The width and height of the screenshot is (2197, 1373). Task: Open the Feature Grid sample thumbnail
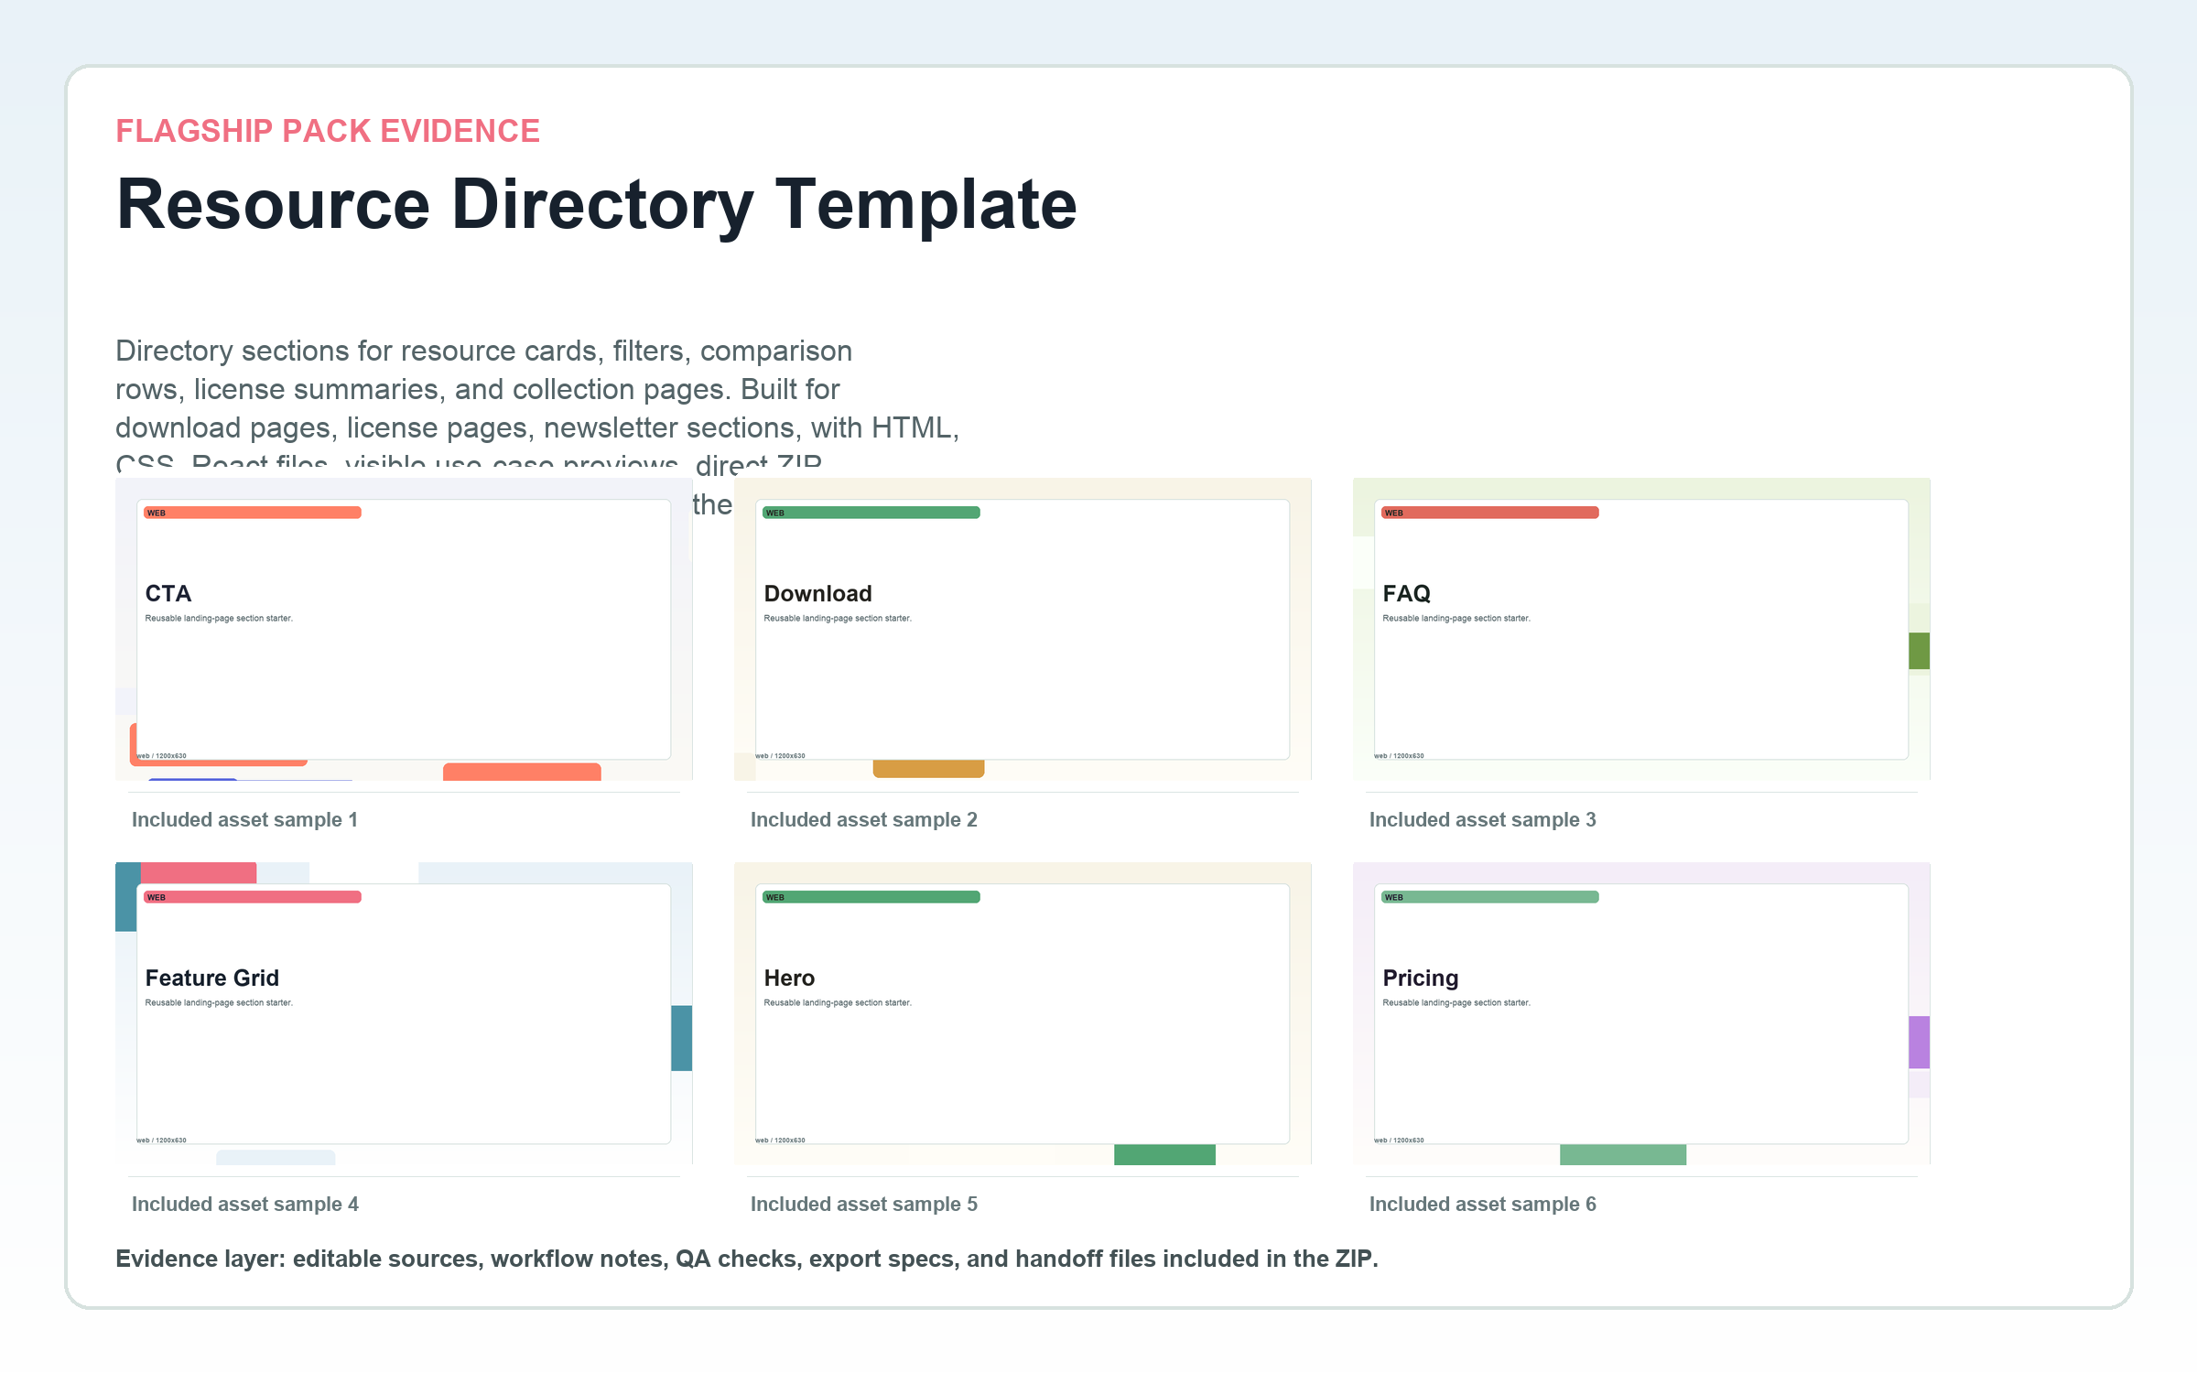pyautogui.click(x=404, y=1013)
